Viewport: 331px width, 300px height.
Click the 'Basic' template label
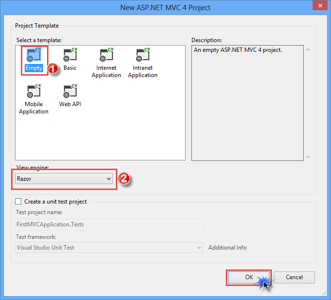click(x=70, y=68)
